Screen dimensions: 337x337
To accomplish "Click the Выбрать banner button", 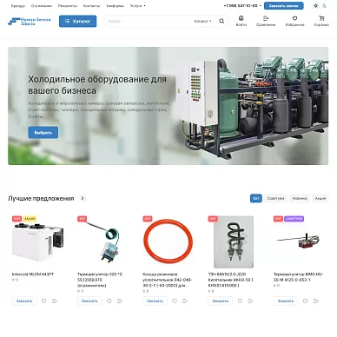I will pos(43,133).
